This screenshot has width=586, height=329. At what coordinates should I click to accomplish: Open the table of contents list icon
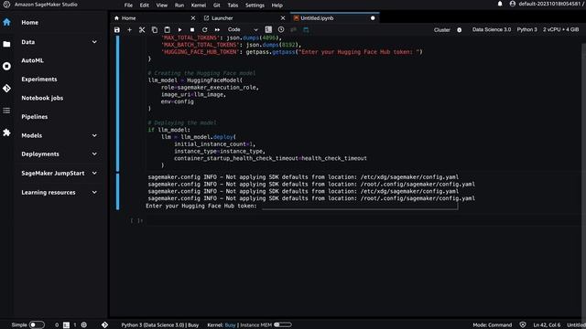(6, 111)
